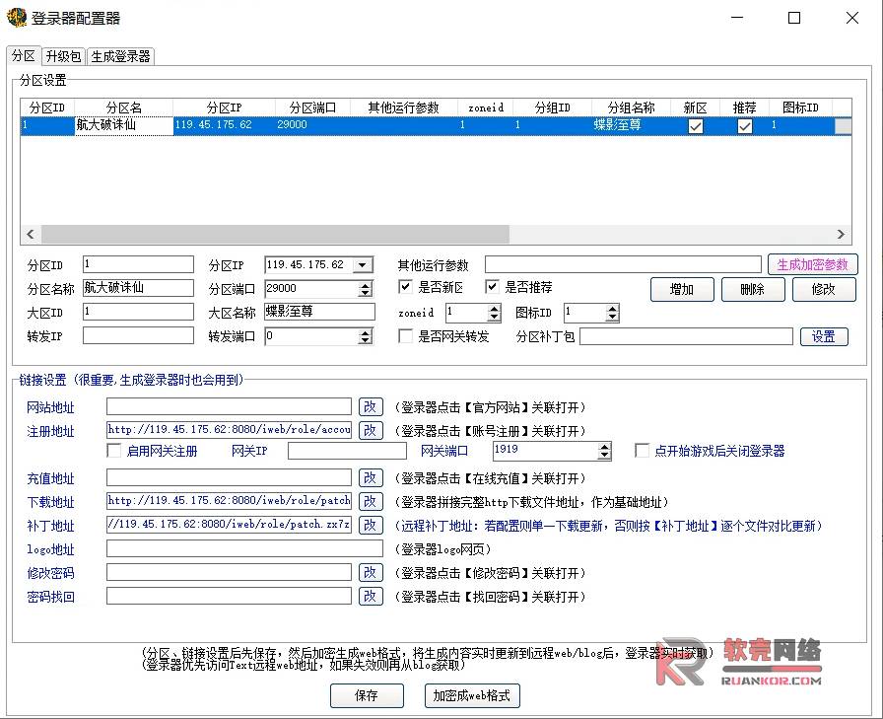Click the 分区补丁包 input field
Image resolution: width=883 pixels, height=719 pixels.
pos(686,336)
